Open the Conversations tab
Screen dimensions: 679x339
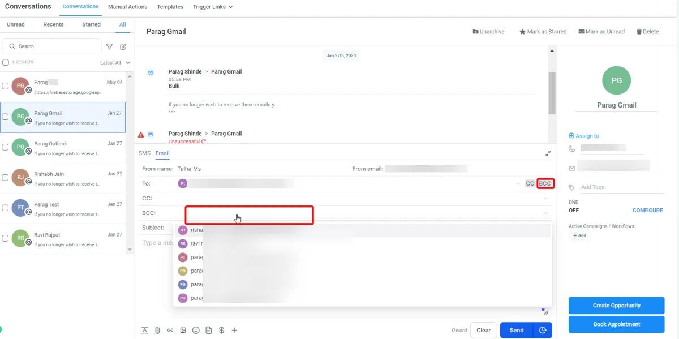tap(80, 7)
